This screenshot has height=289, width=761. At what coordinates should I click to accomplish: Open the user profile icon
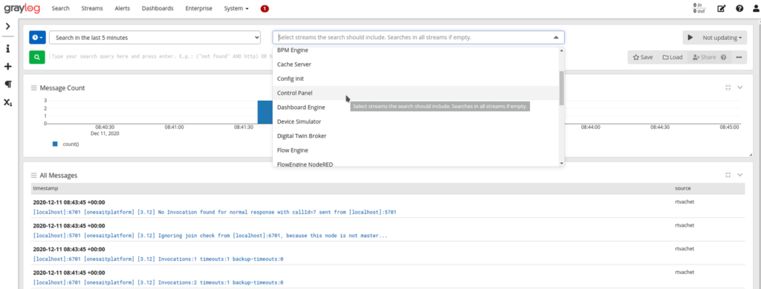click(756, 8)
